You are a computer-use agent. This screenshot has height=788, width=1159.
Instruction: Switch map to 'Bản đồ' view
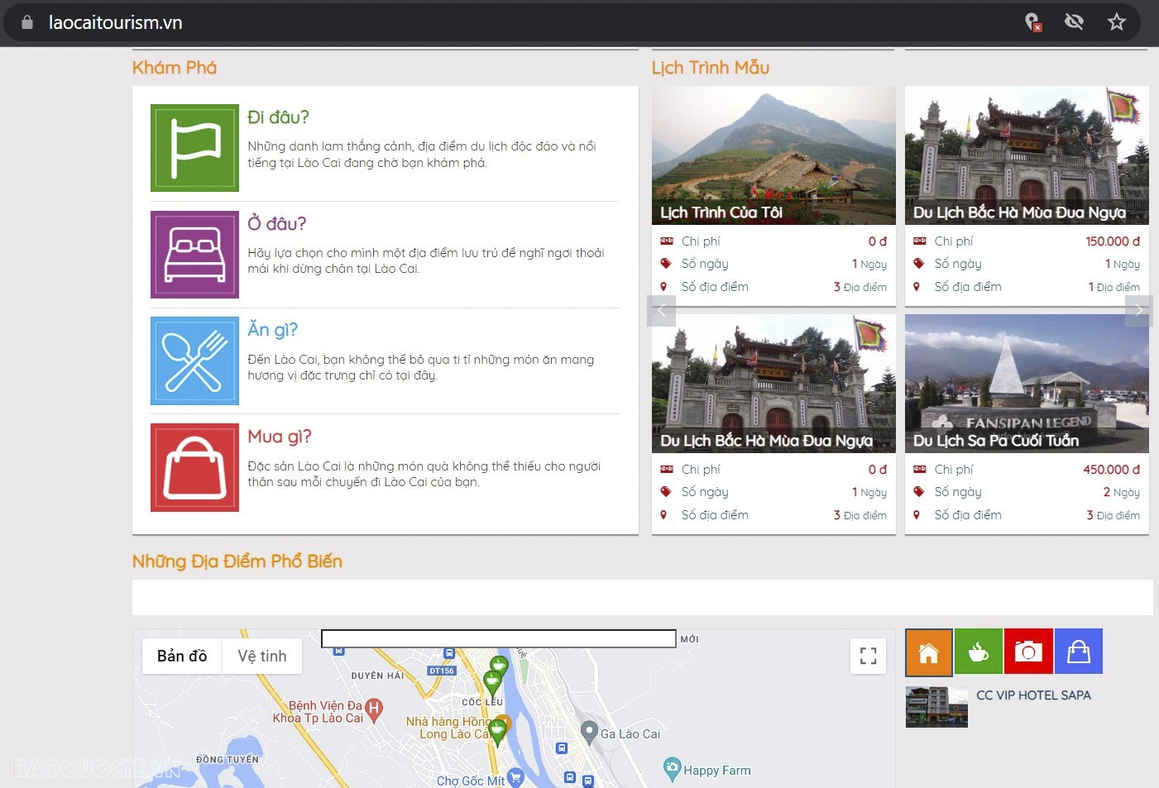pyautogui.click(x=182, y=656)
